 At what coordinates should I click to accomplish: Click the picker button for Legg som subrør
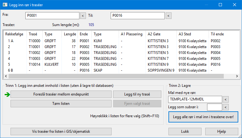click(x=226, y=107)
